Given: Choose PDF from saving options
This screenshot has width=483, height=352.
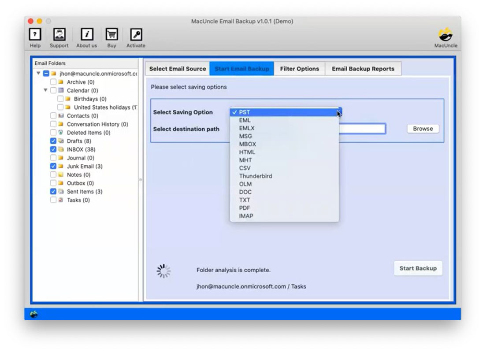Looking at the screenshot, I should (x=284, y=208).
